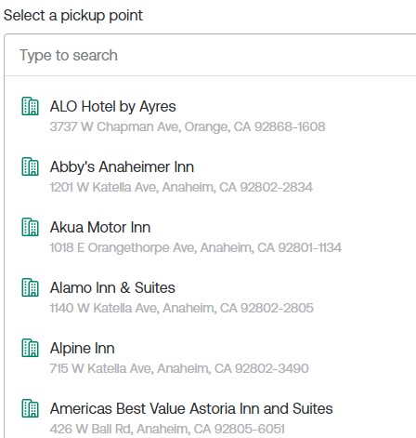Focus the Type to search field
The width and height of the screenshot is (416, 438).
pos(211,55)
